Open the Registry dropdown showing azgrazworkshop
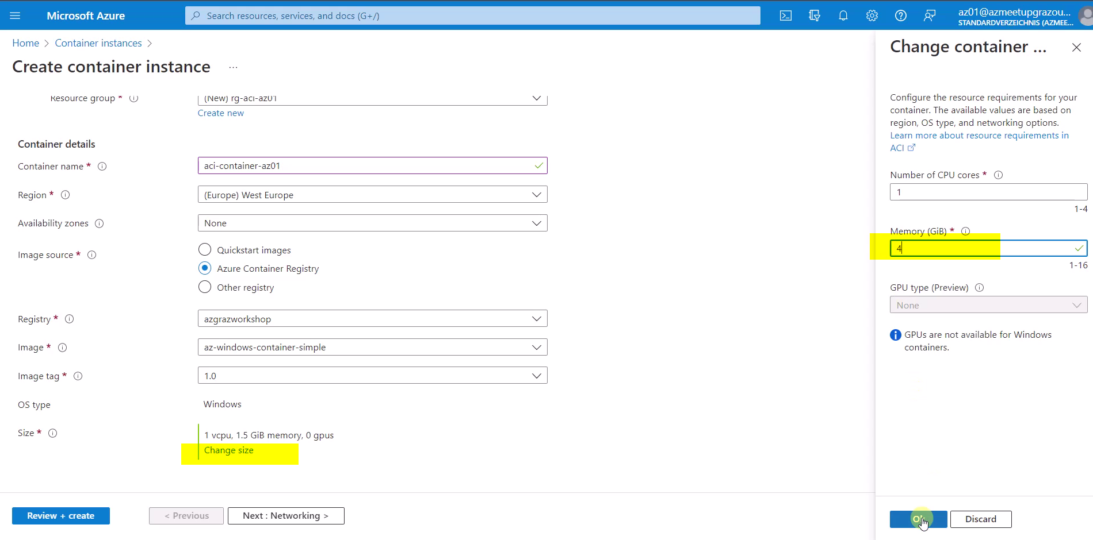1093x540 pixels. [372, 318]
